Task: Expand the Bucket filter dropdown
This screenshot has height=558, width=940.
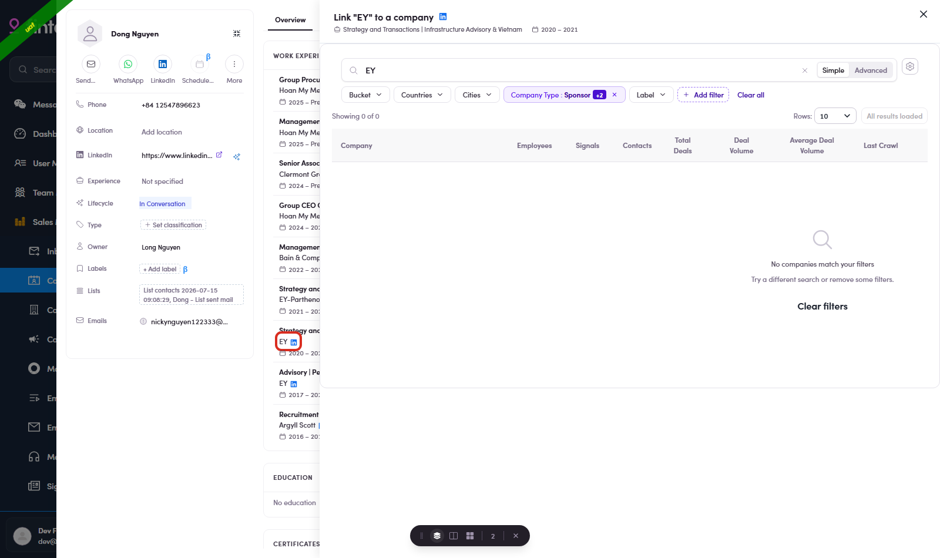Action: click(365, 95)
